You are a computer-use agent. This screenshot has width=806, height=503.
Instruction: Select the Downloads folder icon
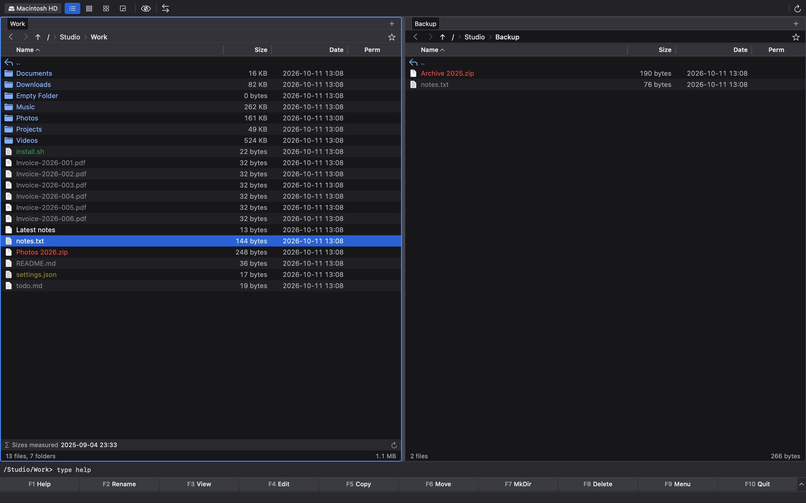[9, 84]
